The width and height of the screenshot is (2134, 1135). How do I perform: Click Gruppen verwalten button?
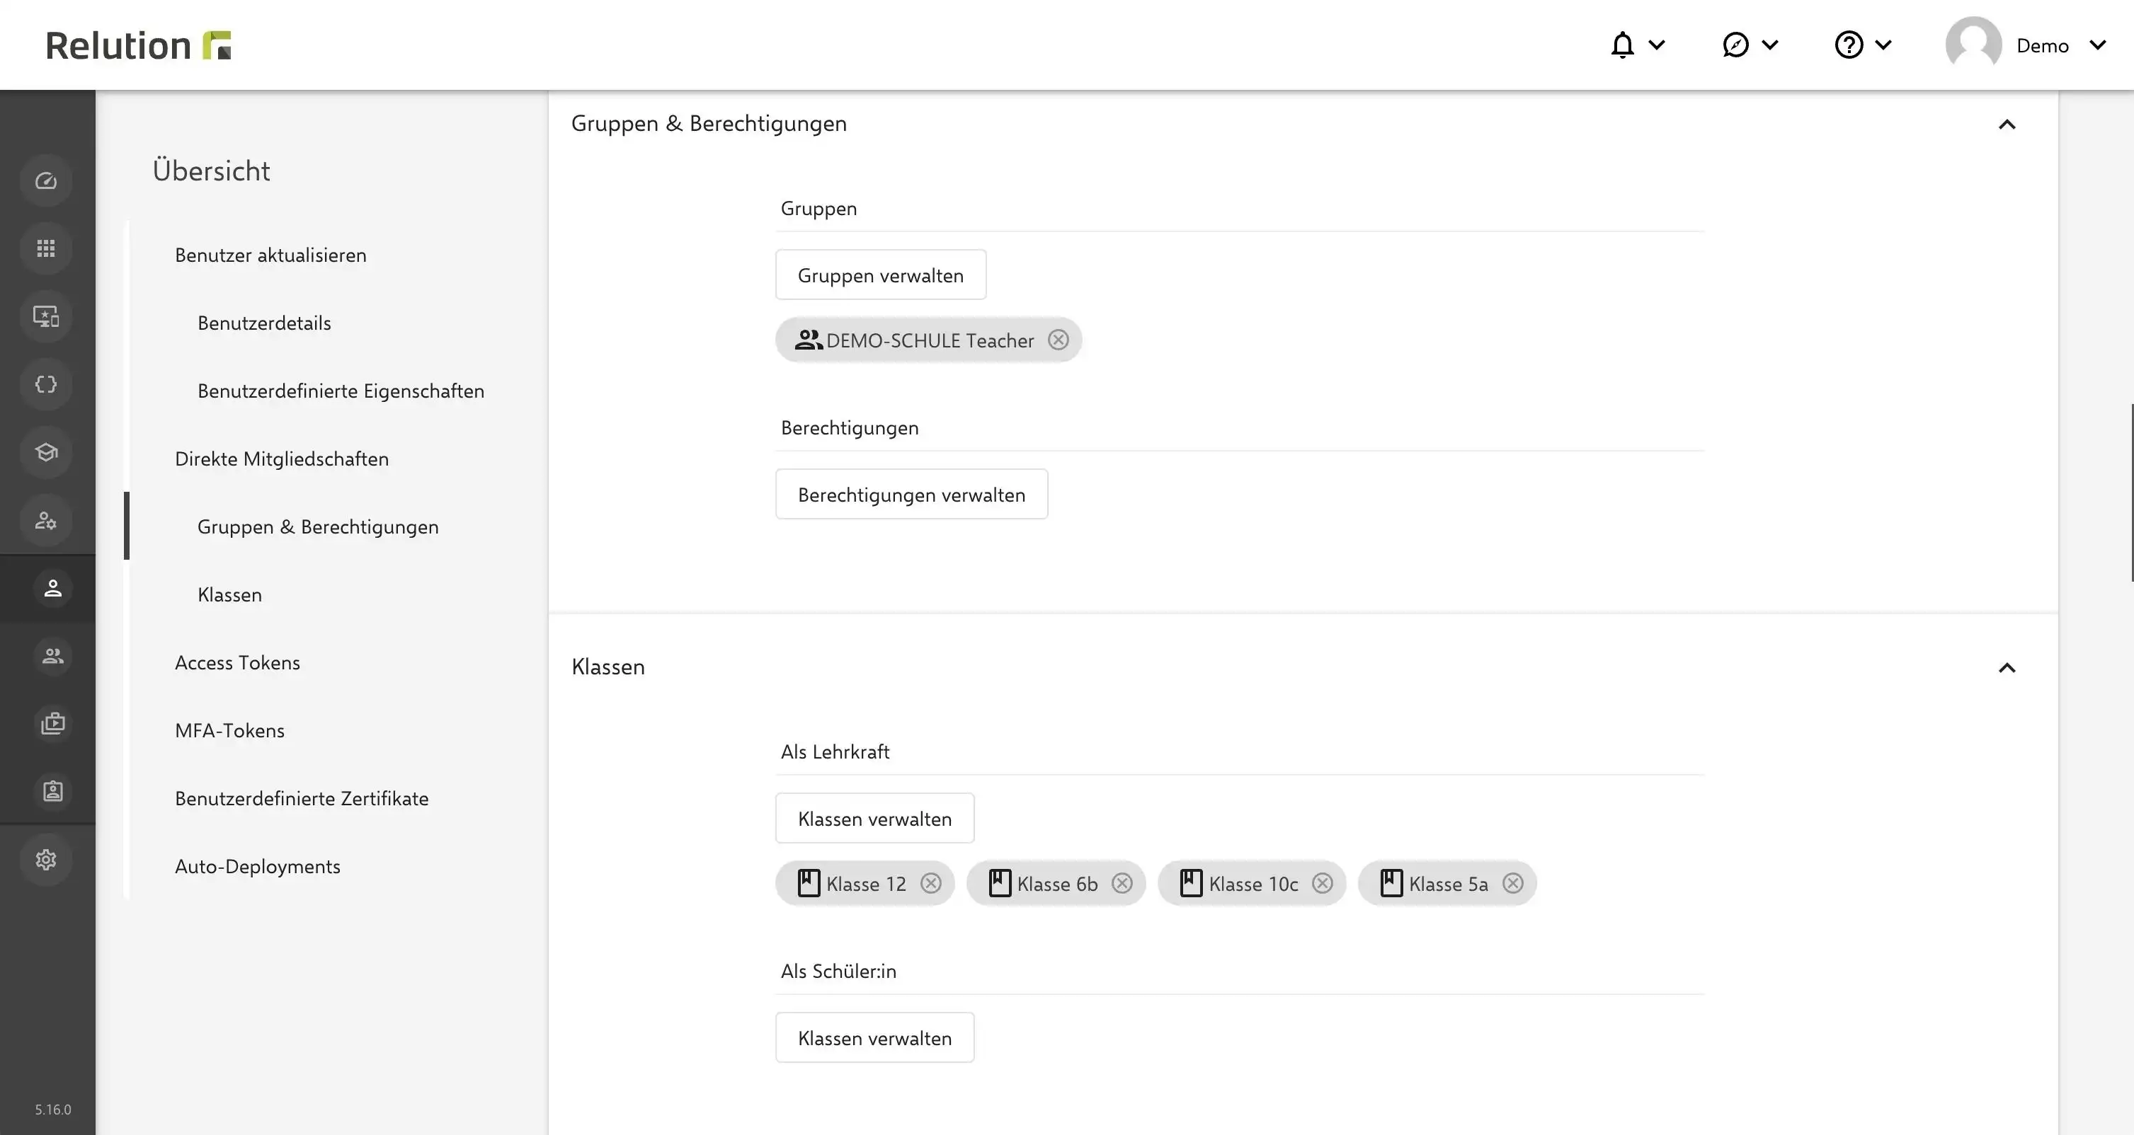[x=881, y=275]
